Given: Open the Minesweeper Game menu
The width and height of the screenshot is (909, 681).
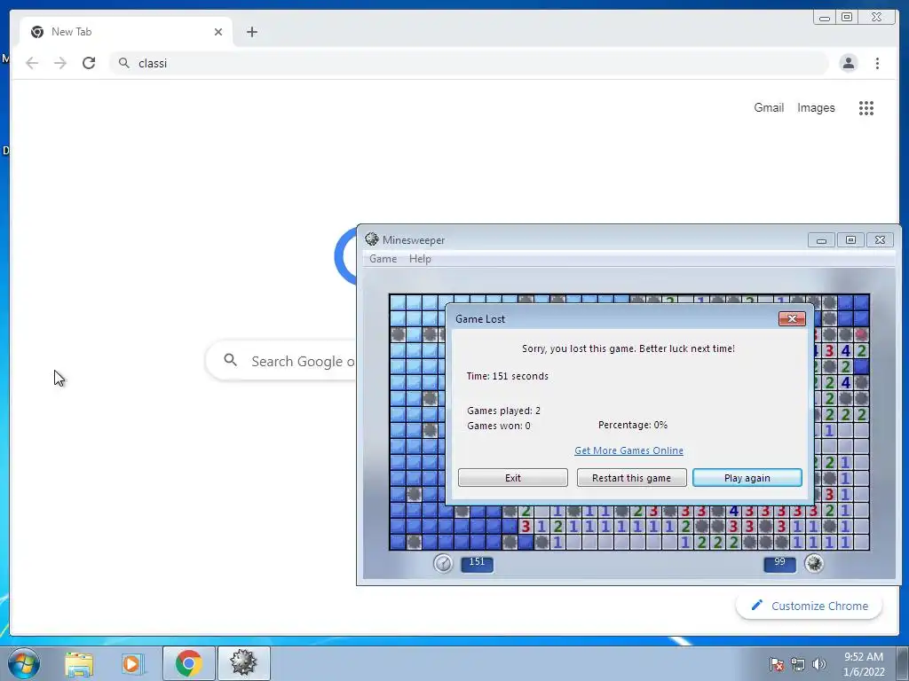Looking at the screenshot, I should tap(383, 259).
